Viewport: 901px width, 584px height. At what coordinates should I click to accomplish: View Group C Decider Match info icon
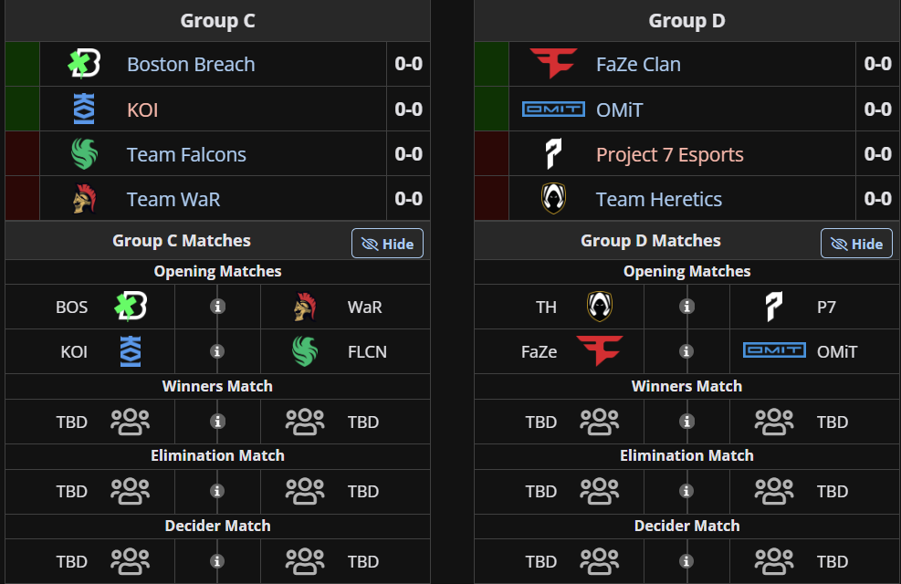tap(217, 561)
